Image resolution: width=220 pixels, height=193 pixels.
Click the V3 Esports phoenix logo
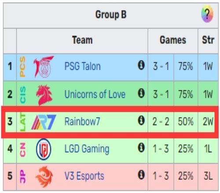(44, 177)
